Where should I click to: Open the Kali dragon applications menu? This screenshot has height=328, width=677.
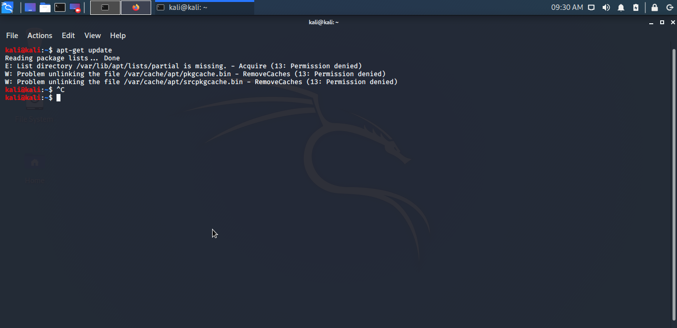point(7,7)
